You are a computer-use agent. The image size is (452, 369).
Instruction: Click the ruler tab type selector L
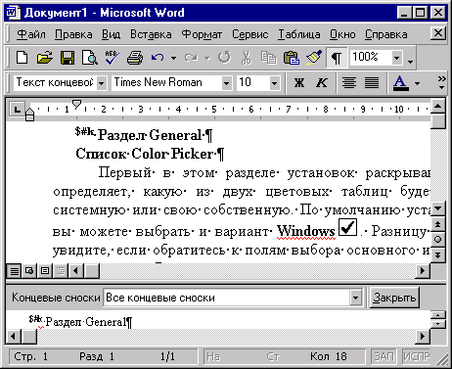point(17,109)
